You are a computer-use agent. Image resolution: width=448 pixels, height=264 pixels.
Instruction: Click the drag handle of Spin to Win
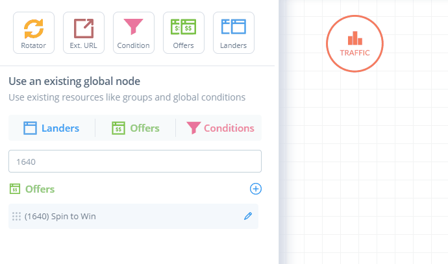[17, 217]
